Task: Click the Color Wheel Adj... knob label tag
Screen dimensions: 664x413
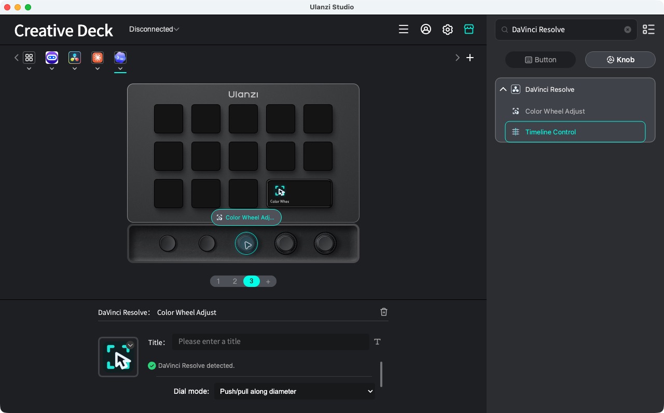Action: coord(246,217)
